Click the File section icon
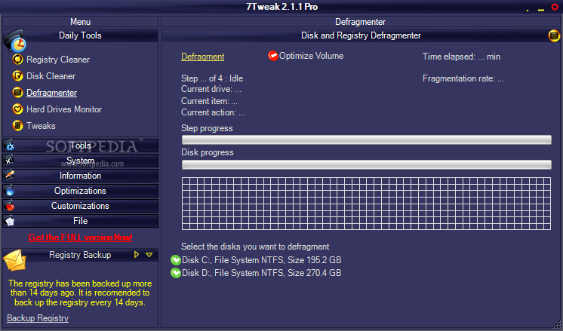Screen dimensions: 563x331 tap(9, 221)
